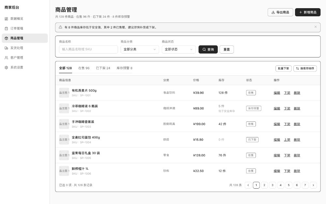Click the 批量下架 button
Viewport: 326px width, 204px height.
pyautogui.click(x=283, y=69)
